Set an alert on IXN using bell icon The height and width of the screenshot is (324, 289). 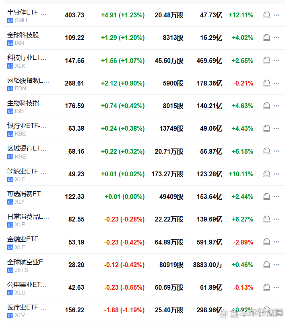[x=266, y=38]
